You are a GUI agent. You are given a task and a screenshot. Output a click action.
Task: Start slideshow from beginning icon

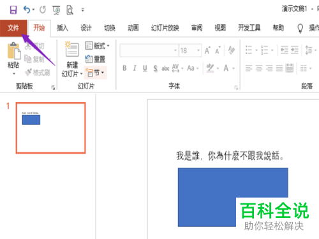pos(56,10)
